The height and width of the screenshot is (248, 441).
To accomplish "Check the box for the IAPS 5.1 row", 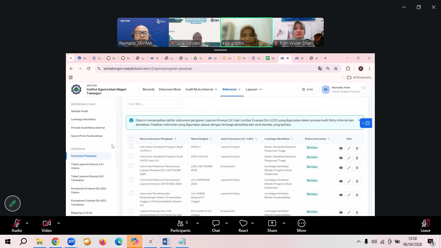I will (131, 147).
